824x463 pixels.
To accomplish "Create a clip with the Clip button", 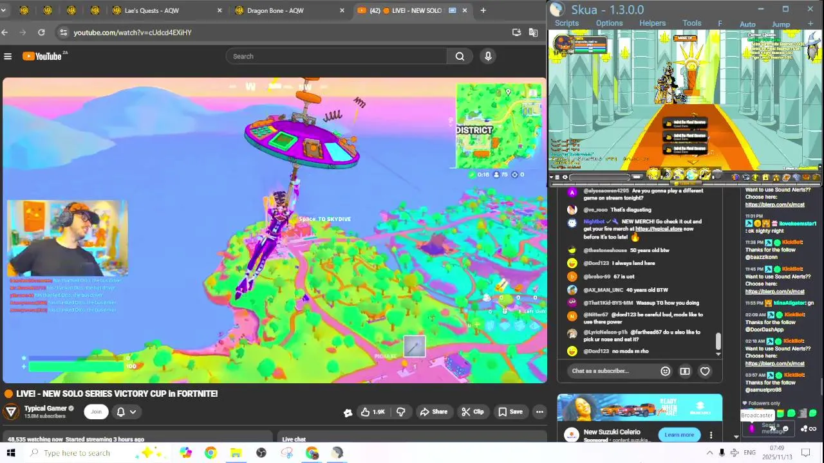I will tap(472, 412).
